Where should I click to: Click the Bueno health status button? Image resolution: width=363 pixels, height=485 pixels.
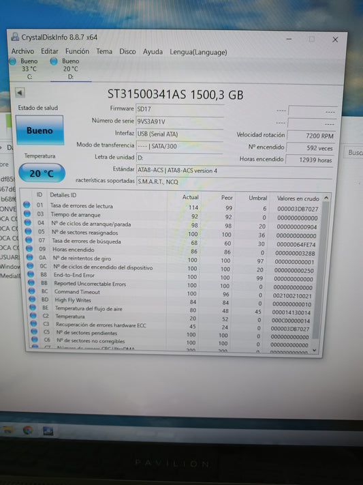click(x=40, y=130)
